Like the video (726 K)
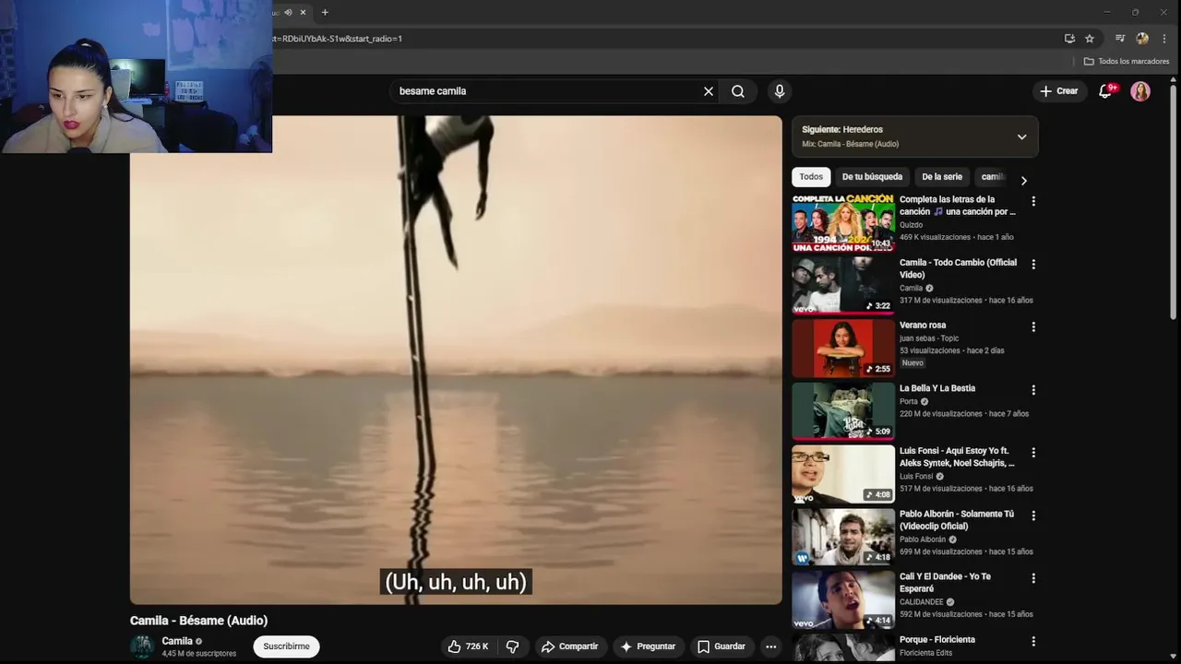This screenshot has width=1181, height=664. pyautogui.click(x=469, y=646)
